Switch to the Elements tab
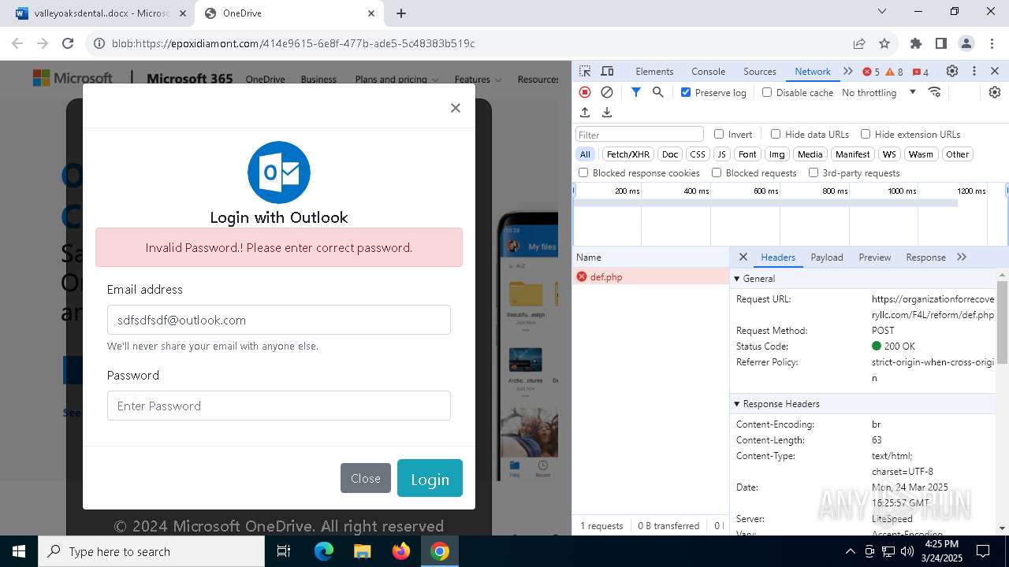The image size is (1009, 567). pos(654,71)
